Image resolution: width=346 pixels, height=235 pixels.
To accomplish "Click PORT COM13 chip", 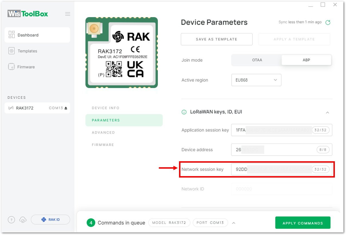I will pyautogui.click(x=210, y=223).
